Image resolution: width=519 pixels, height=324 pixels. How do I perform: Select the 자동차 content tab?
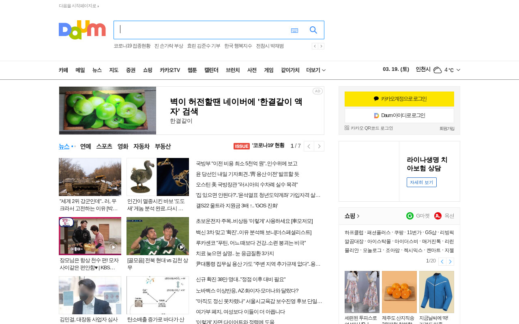point(142,146)
